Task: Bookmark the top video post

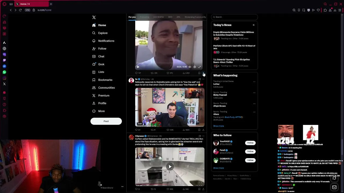Action: coord(199,73)
